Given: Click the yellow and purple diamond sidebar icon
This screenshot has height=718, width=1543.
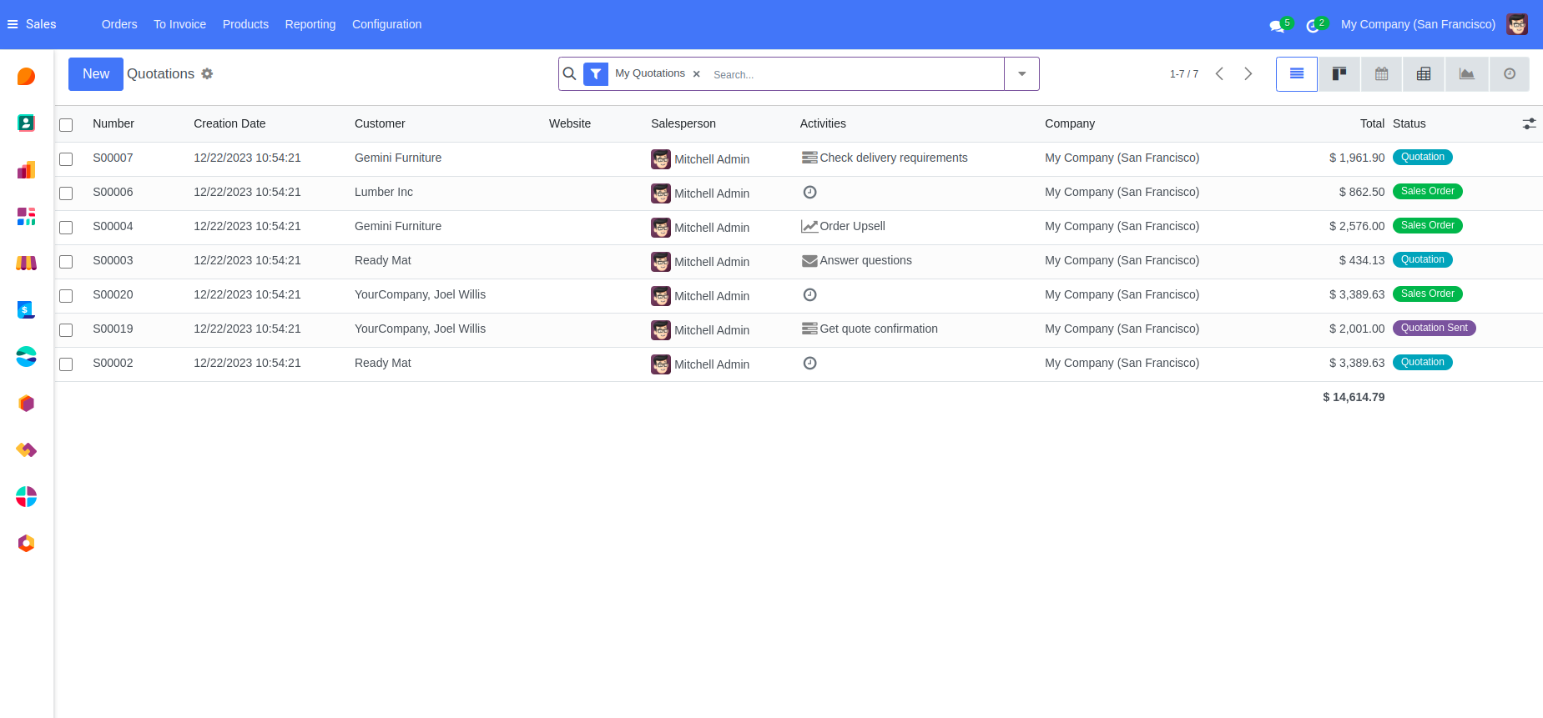Looking at the screenshot, I should (26, 450).
